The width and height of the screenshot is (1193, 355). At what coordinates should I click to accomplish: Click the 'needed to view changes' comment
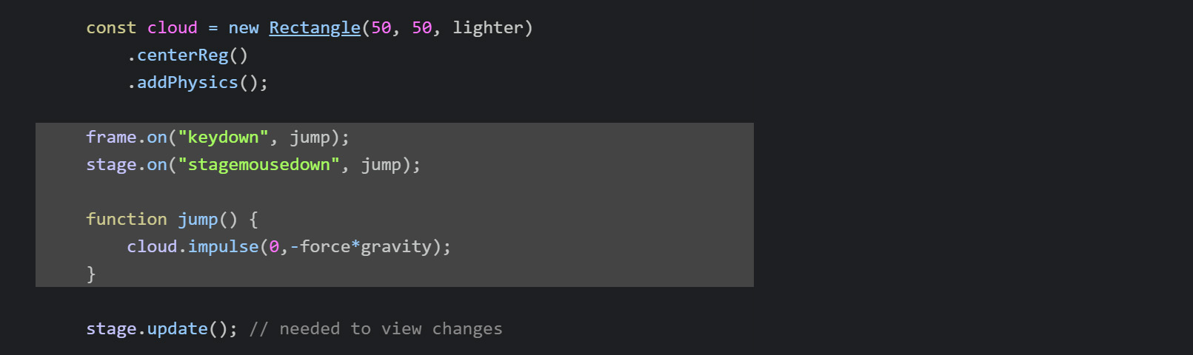coord(391,329)
